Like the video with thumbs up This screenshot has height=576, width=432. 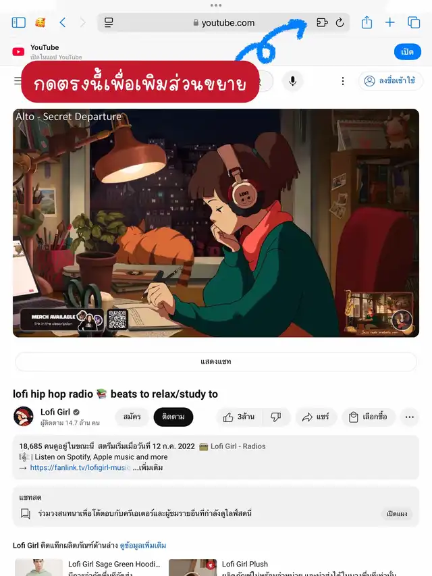pos(240,417)
